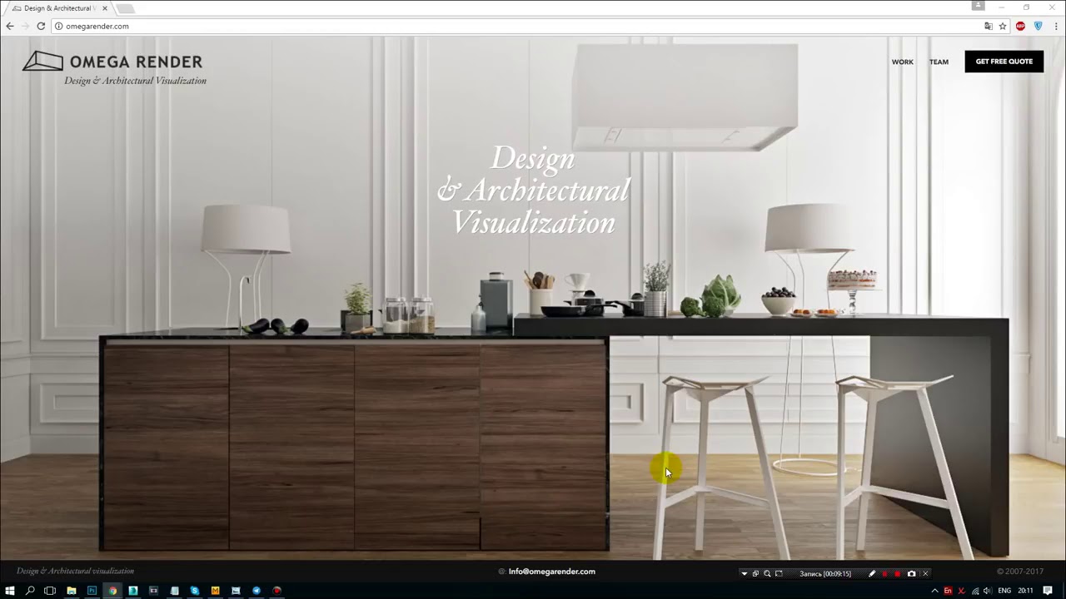Click the © 2007-2017 copyright text
Screen dimensions: 1066x599
(x=1020, y=572)
